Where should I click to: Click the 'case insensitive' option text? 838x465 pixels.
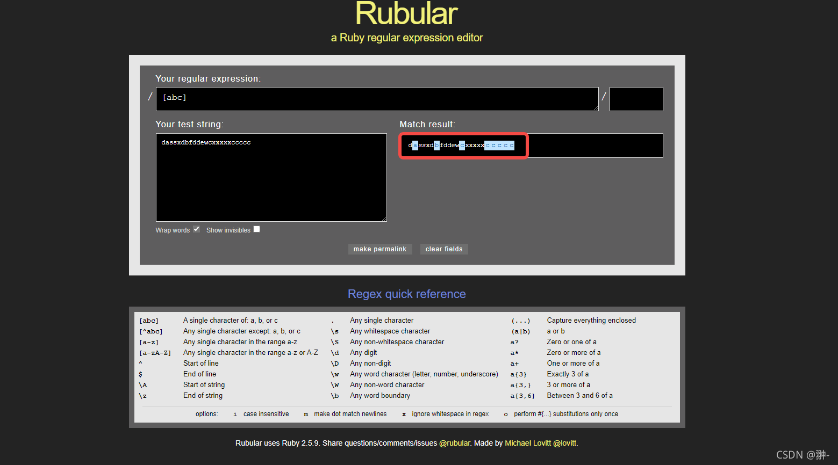pyautogui.click(x=266, y=414)
